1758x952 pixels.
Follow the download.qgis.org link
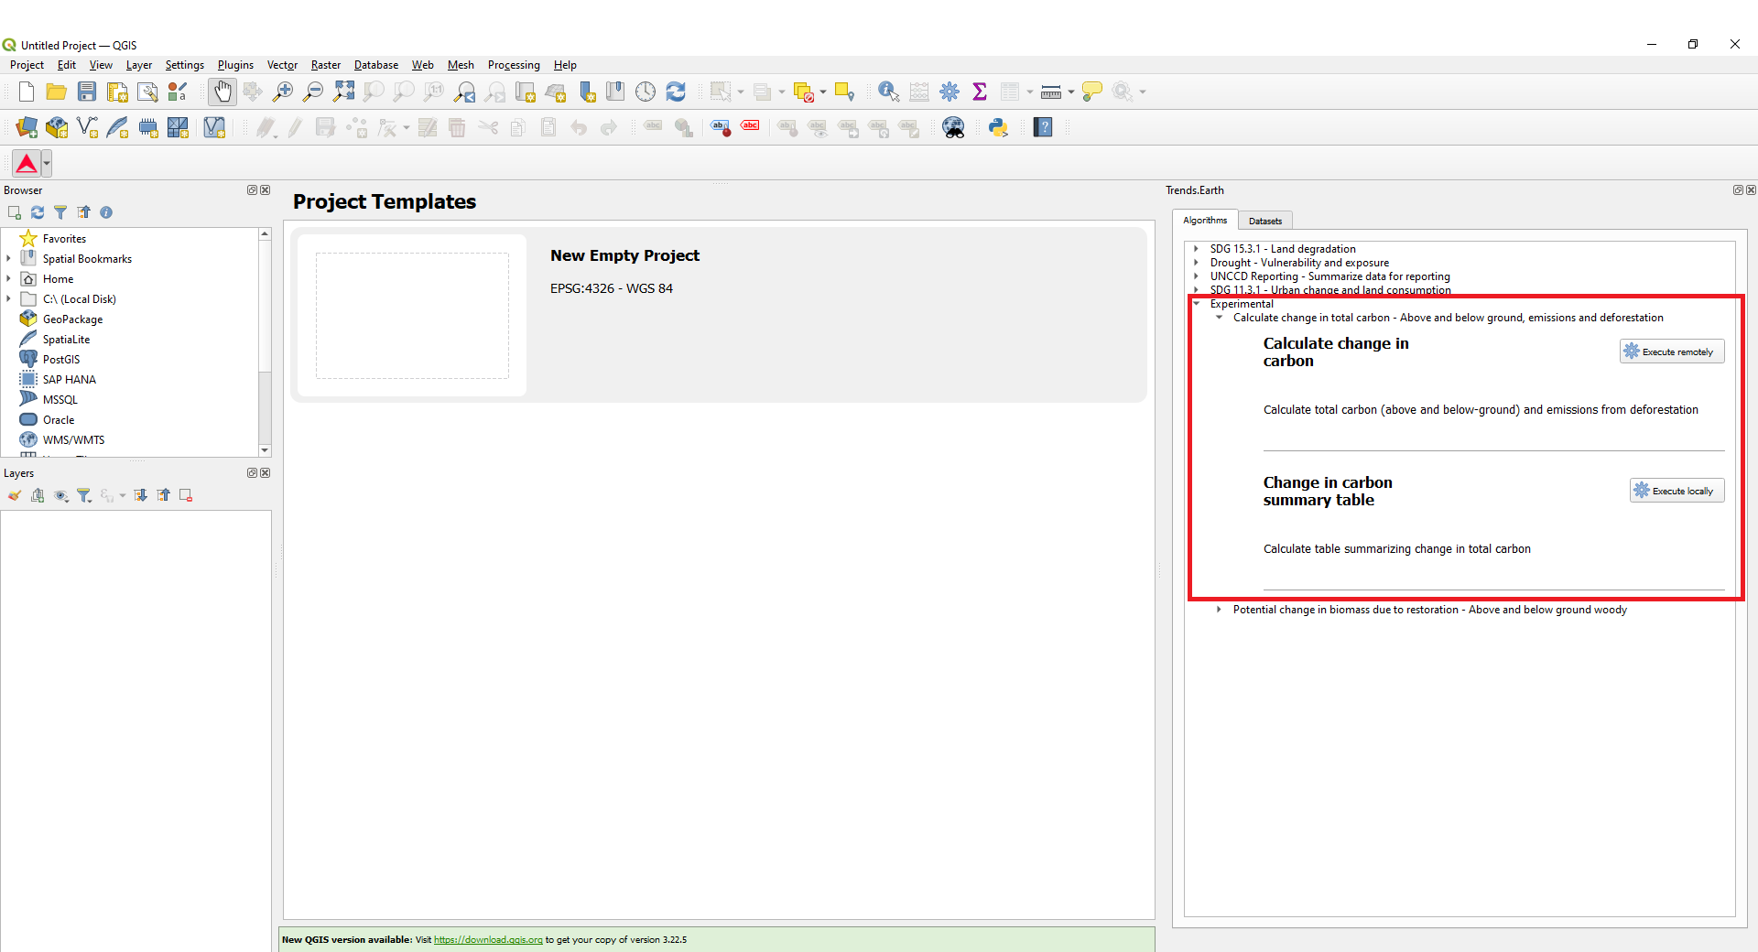[x=488, y=940]
